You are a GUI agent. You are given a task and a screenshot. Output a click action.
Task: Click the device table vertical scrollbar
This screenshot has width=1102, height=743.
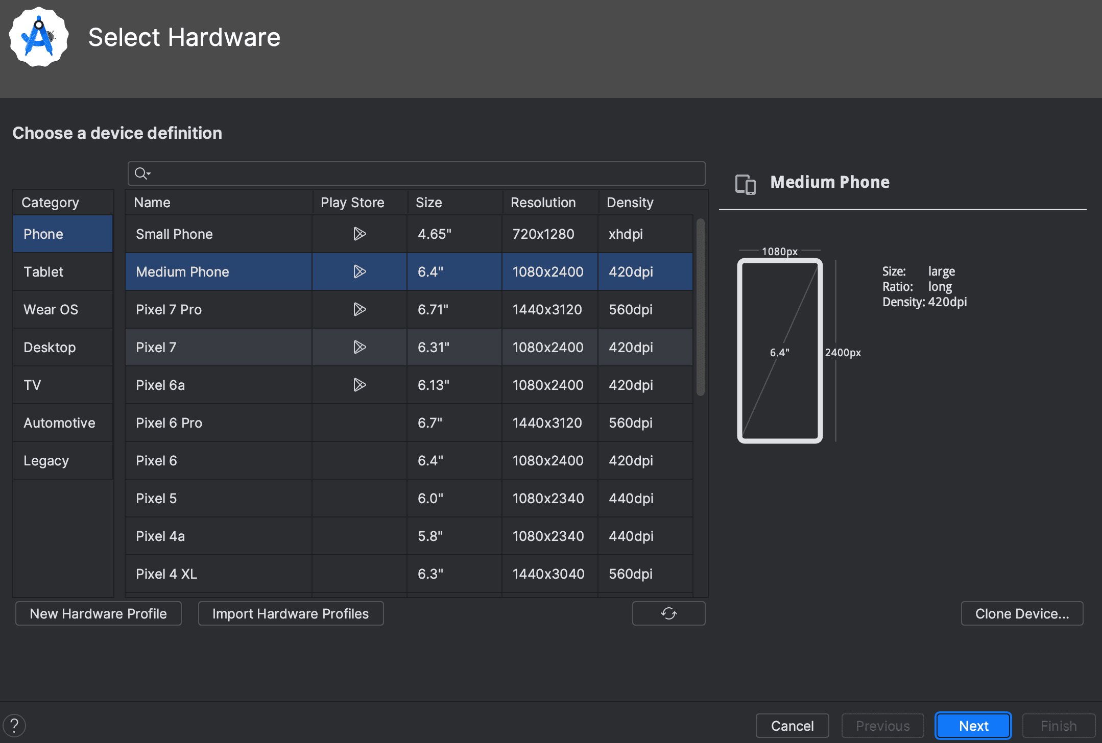coord(701,307)
